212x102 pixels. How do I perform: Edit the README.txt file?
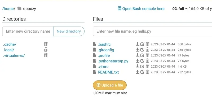point(142,72)
